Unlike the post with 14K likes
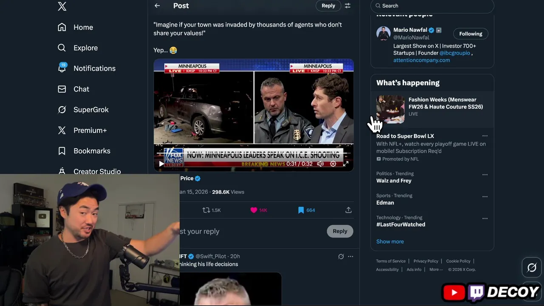The height and width of the screenshot is (306, 544). click(x=259, y=210)
